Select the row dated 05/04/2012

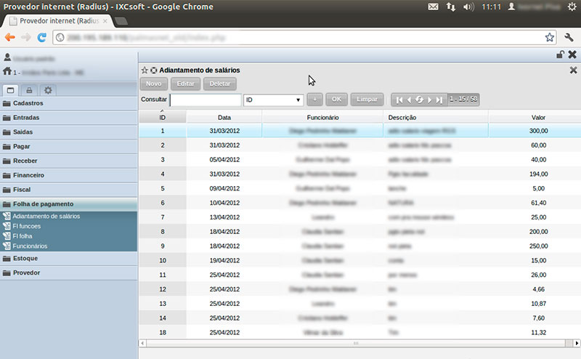[x=360, y=159]
